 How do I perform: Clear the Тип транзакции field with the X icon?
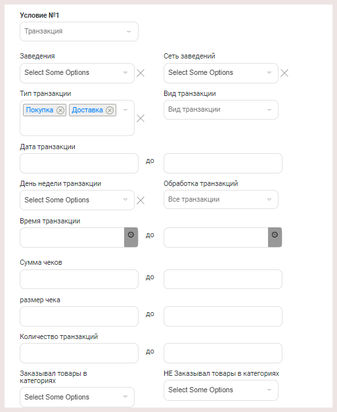(x=141, y=118)
